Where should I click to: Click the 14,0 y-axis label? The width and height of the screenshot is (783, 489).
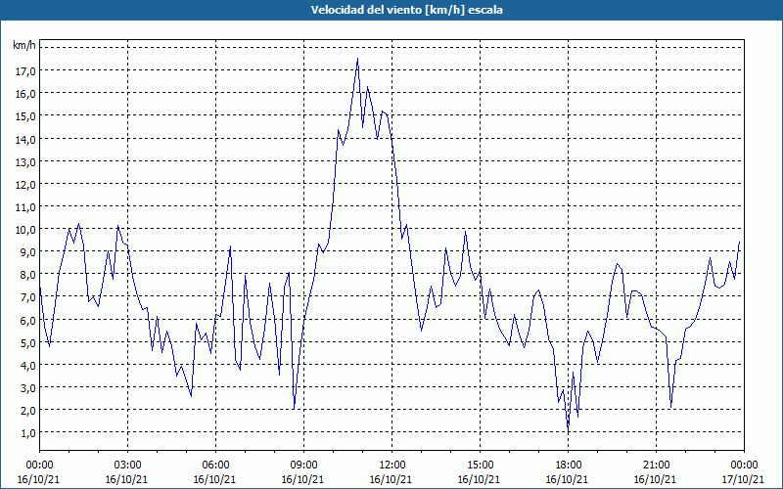25,139
